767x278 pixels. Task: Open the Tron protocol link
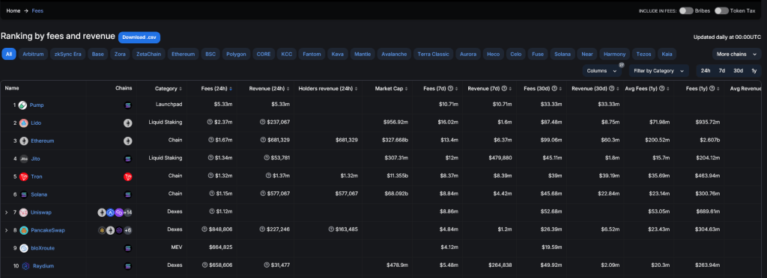pos(37,177)
